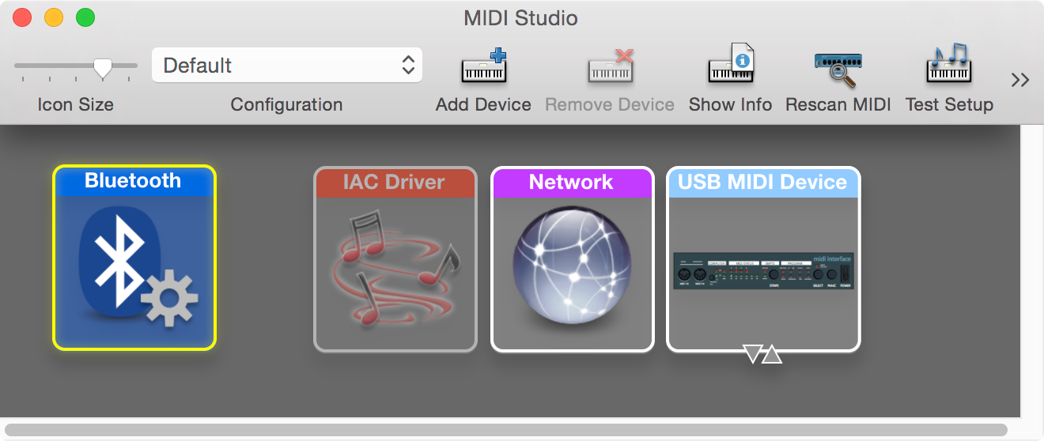Viewport: 1044px width, 441px height.
Task: Click the Add Device text label
Action: 483,104
